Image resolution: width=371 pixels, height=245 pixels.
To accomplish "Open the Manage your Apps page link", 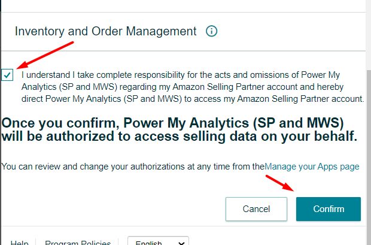I will (312, 167).
